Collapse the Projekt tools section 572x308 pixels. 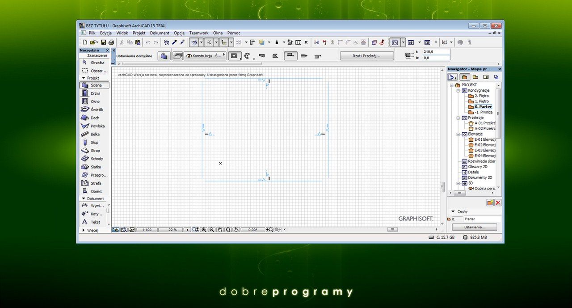83,78
